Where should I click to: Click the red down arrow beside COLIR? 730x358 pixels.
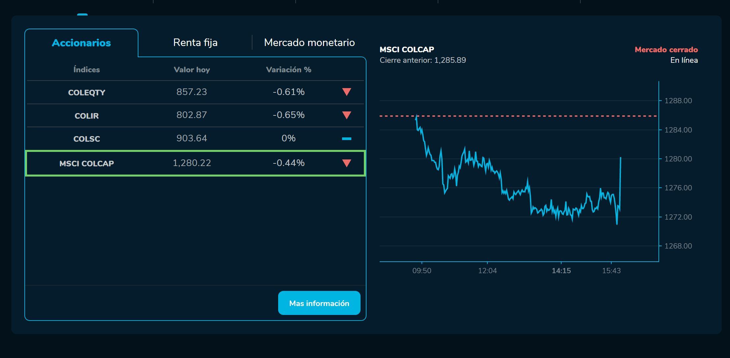coord(346,115)
